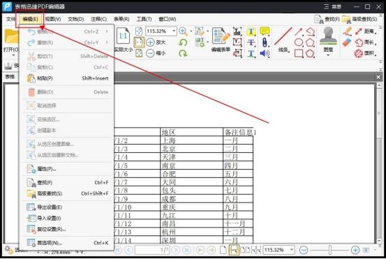Image resolution: width=386 pixels, height=259 pixels.
Task: Expand the 打开(O) dropdown arrow
Action: [13, 55]
